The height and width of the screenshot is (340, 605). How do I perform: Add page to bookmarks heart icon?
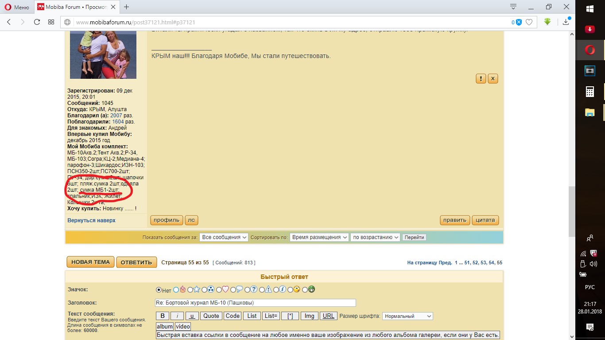click(x=530, y=22)
